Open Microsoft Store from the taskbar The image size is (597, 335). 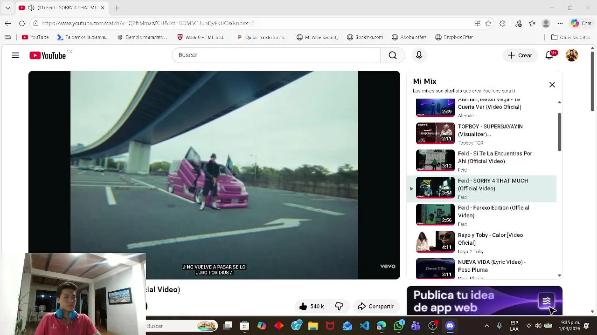coord(245,326)
